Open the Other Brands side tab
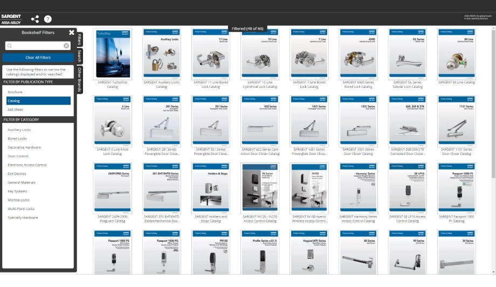Viewport: 496px width, 287px height. pos(79,79)
